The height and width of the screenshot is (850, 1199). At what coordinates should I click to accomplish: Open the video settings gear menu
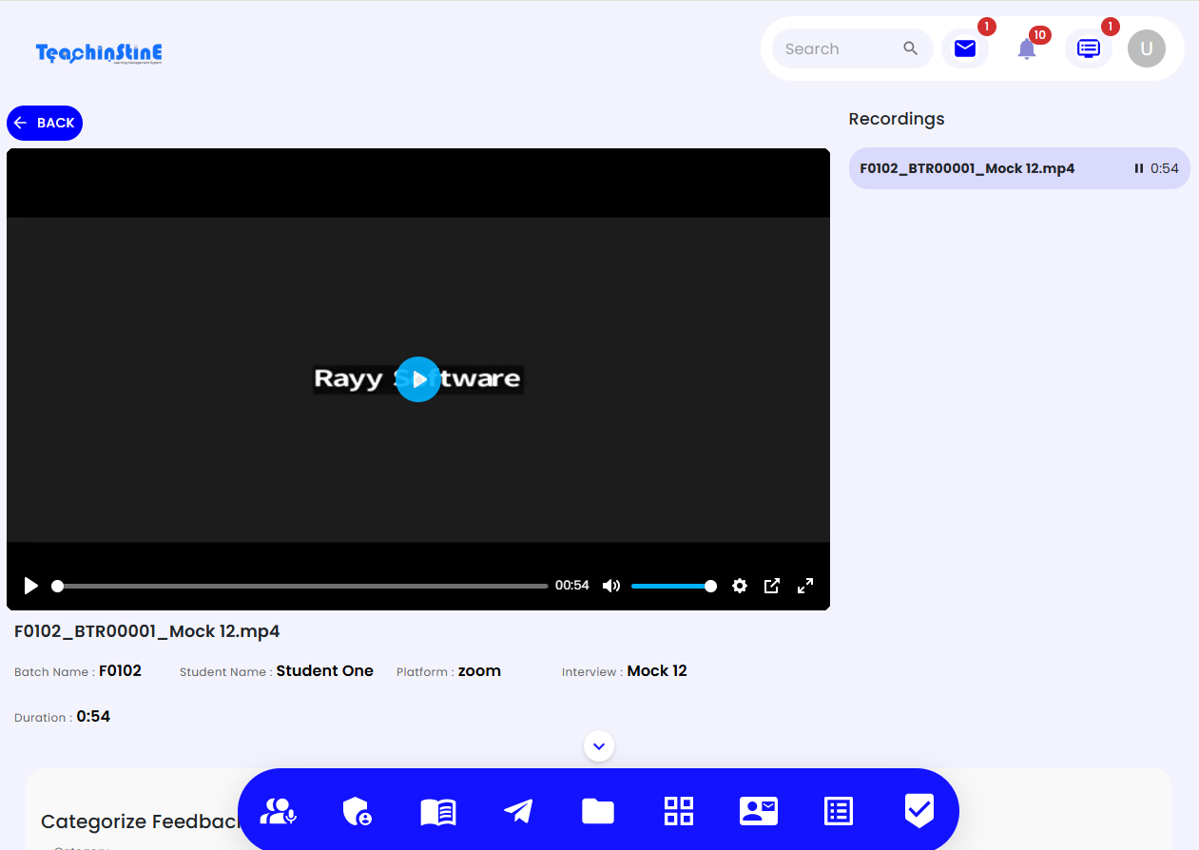[x=740, y=586]
